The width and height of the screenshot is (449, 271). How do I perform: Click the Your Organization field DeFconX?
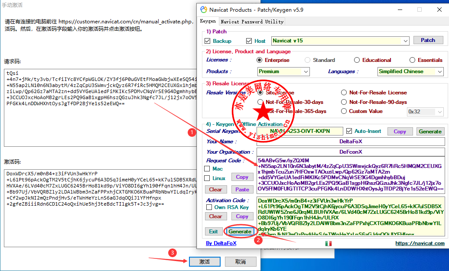pyautogui.click(x=351, y=152)
